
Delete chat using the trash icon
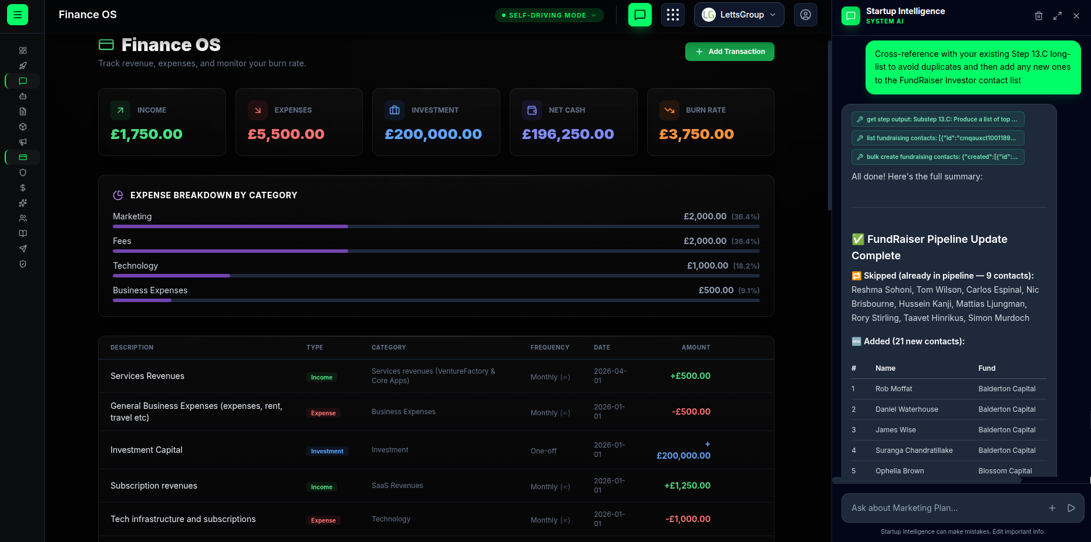click(1039, 16)
